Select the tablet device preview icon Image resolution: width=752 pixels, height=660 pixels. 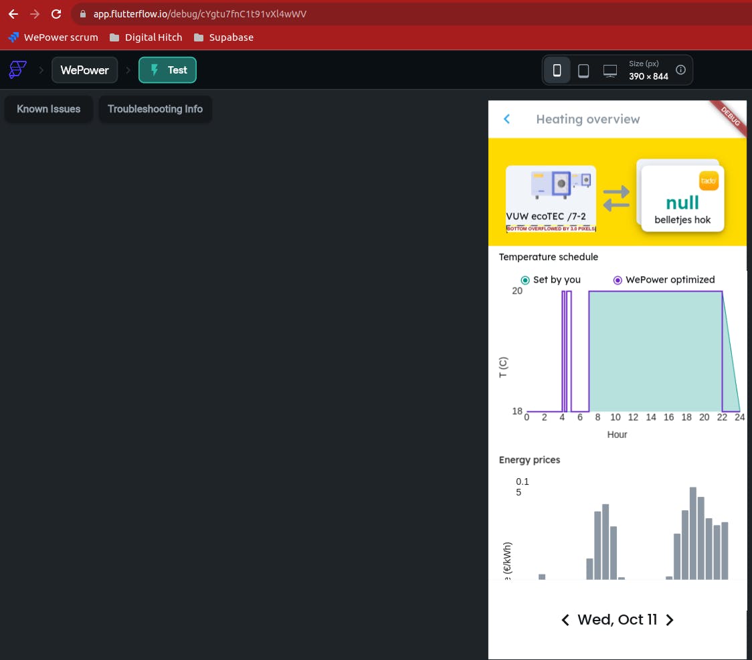click(x=583, y=70)
